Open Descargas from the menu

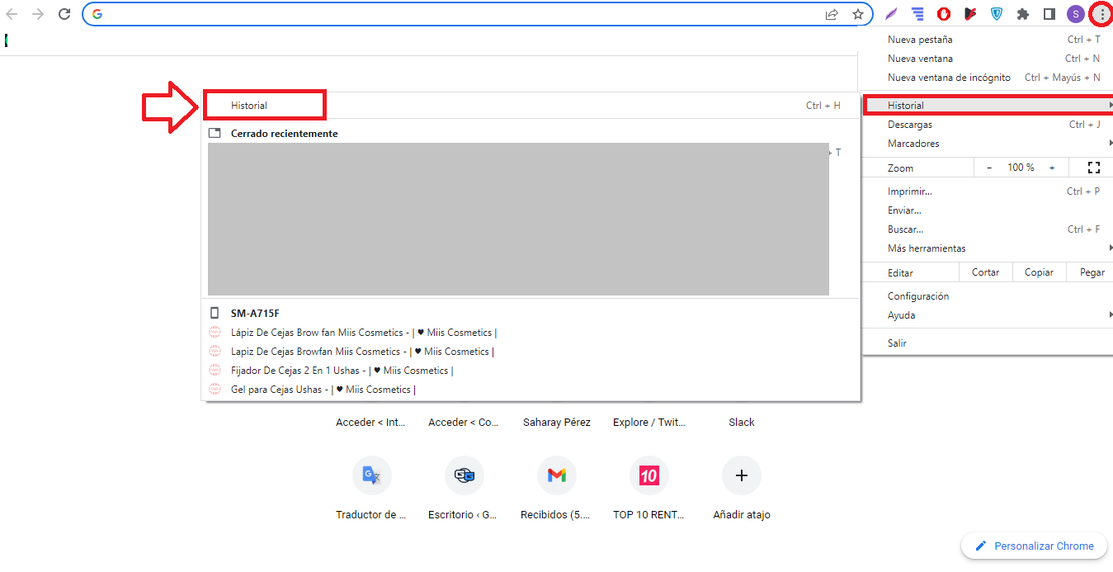(x=987, y=125)
